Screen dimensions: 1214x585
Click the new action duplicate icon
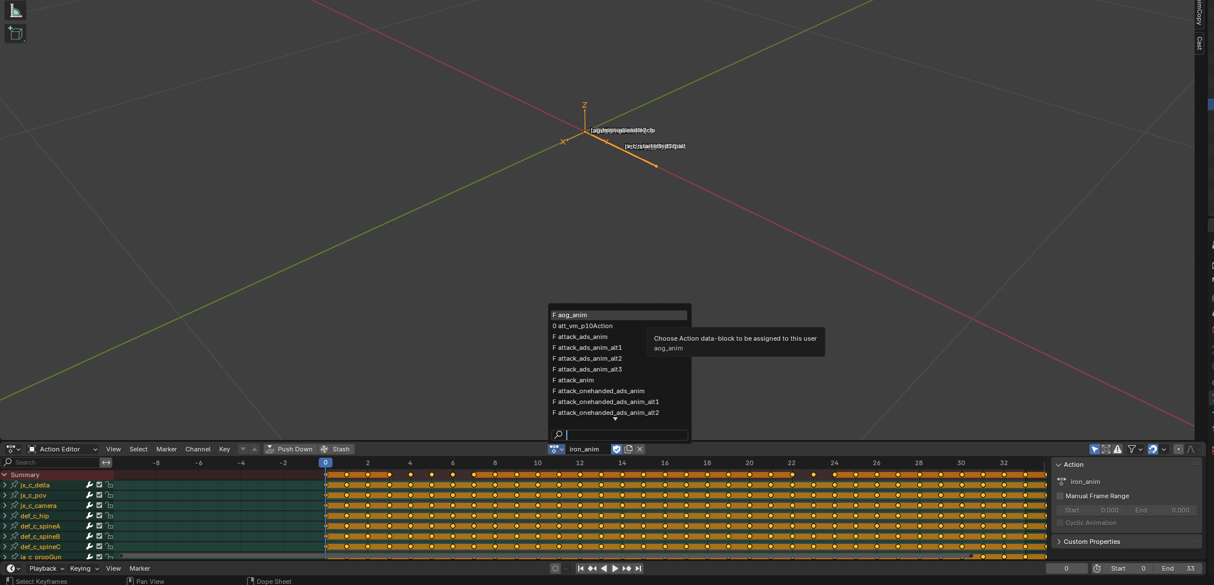[628, 449]
